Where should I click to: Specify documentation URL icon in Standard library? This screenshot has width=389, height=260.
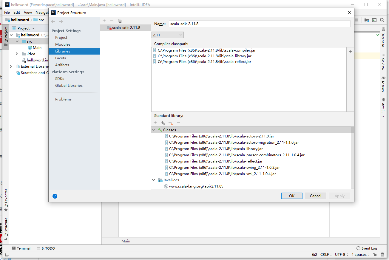tap(163, 123)
